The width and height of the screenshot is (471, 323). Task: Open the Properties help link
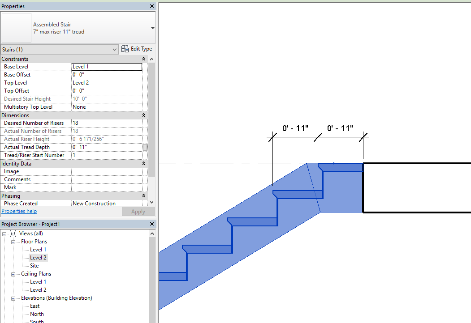[19, 211]
